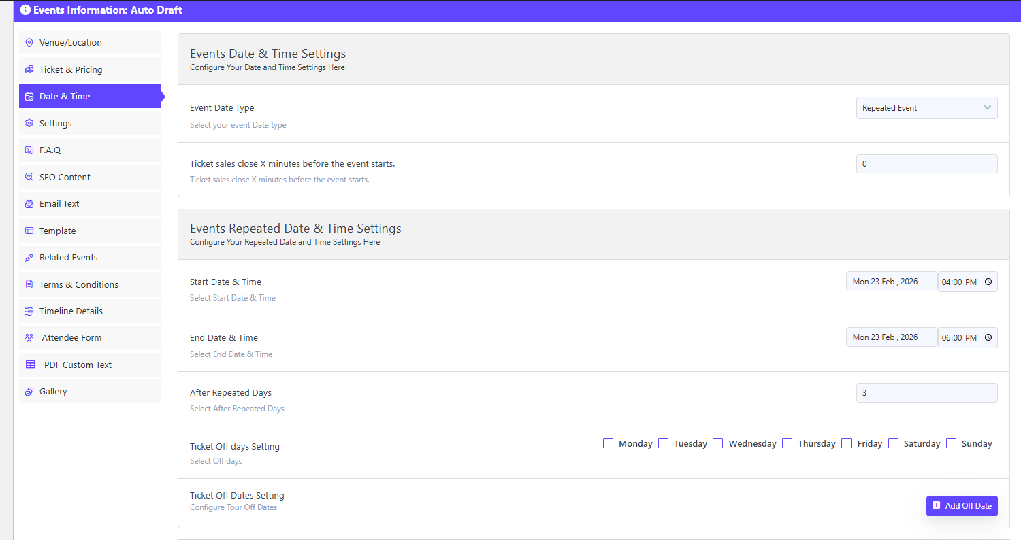Open the Terms & Conditions tab
Viewport: 1021px width, 540px height.
coord(78,284)
